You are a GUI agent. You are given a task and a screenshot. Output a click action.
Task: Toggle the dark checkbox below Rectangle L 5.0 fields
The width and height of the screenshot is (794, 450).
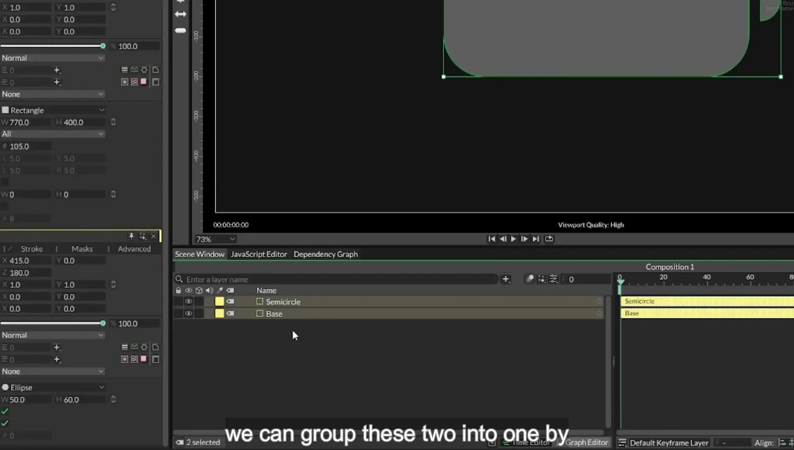coord(5,182)
